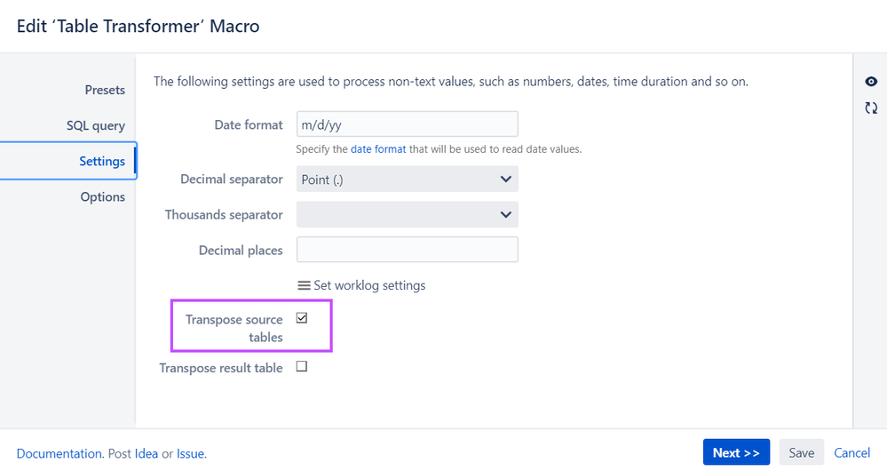Switch to the Presets tab

[105, 90]
